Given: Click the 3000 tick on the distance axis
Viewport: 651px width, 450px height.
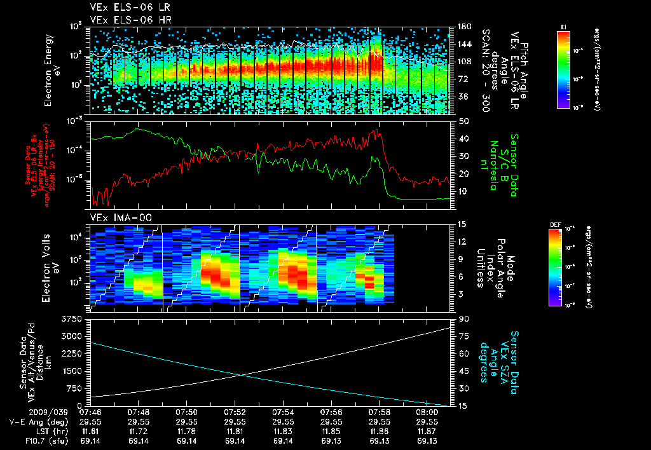Looking at the screenshot, I should pyautogui.click(x=71, y=336).
